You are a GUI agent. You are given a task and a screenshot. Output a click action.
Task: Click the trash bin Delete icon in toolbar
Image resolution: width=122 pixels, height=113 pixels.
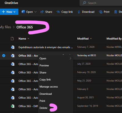pyautogui.click(x=116, y=12)
